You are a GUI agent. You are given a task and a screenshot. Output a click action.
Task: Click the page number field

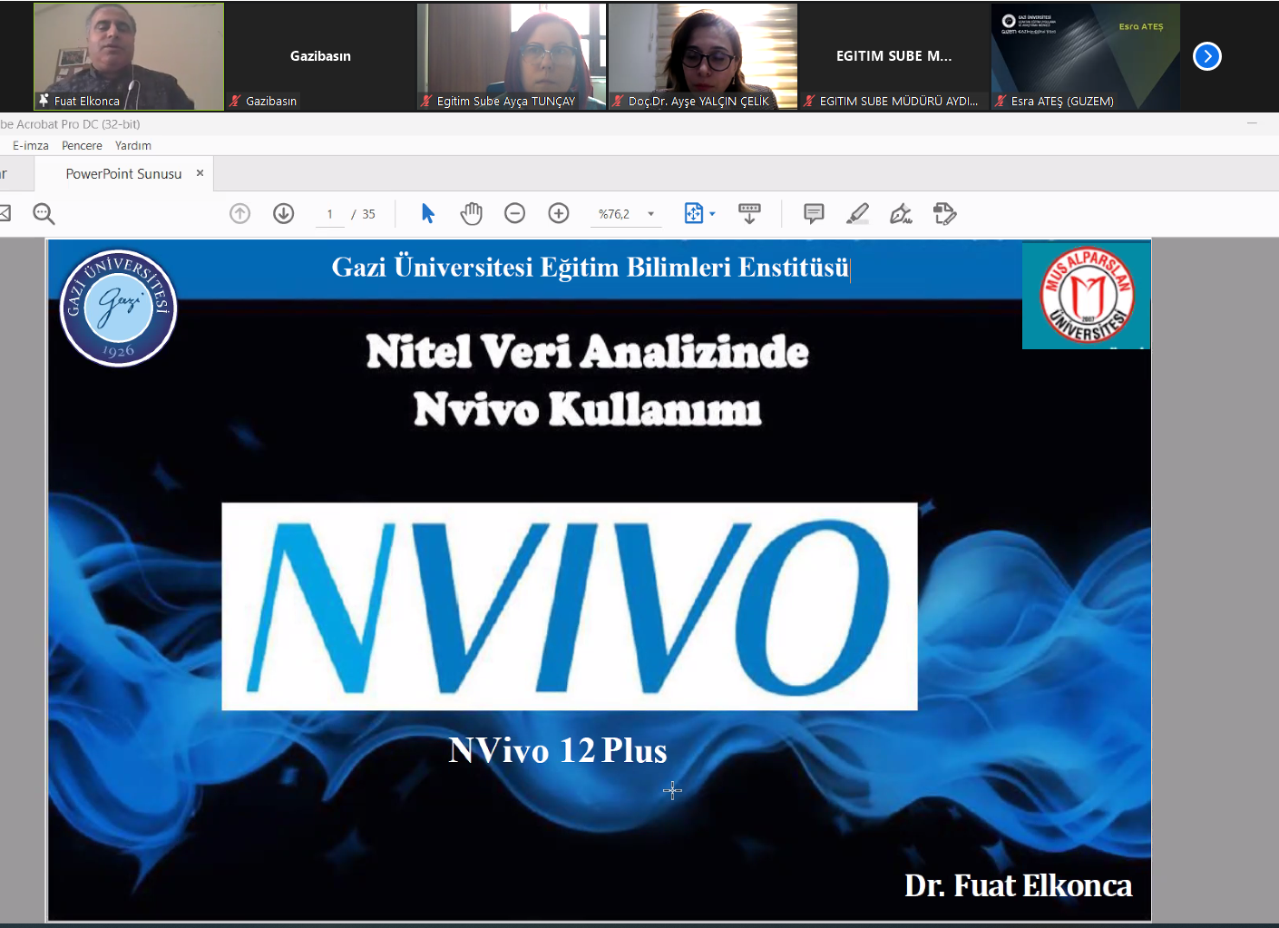329,214
